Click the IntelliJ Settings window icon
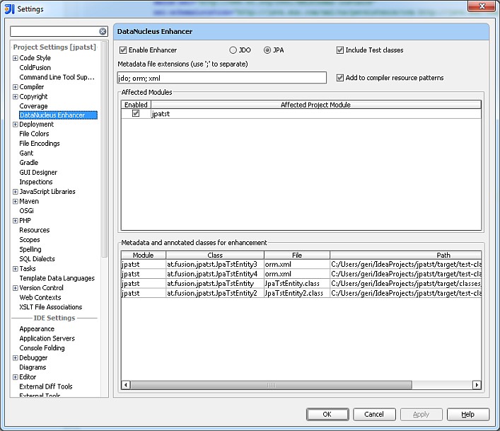500x431 pixels. click(x=10, y=9)
